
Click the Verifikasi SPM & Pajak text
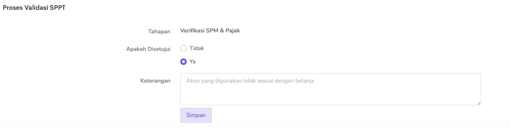pyautogui.click(x=210, y=30)
